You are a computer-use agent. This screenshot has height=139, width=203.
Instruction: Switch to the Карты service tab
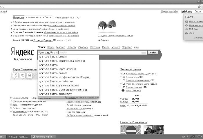click(51, 47)
